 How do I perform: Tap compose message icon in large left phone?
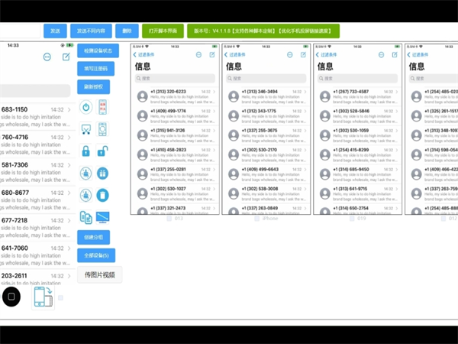(65, 57)
